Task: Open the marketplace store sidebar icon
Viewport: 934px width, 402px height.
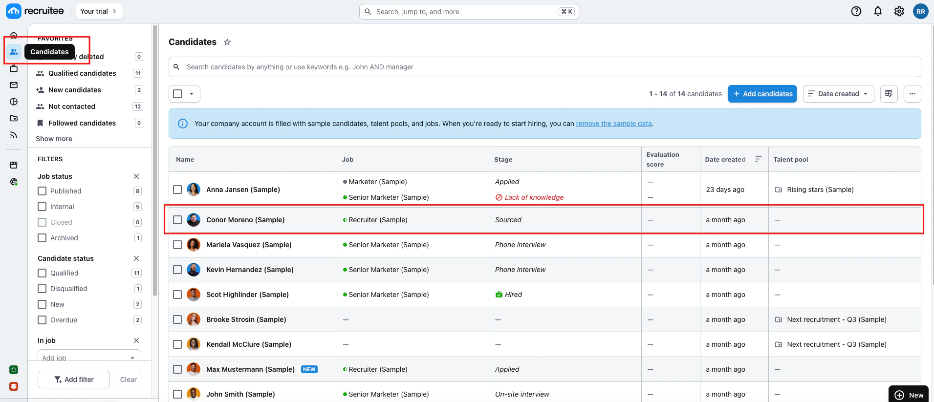Action: (14, 165)
